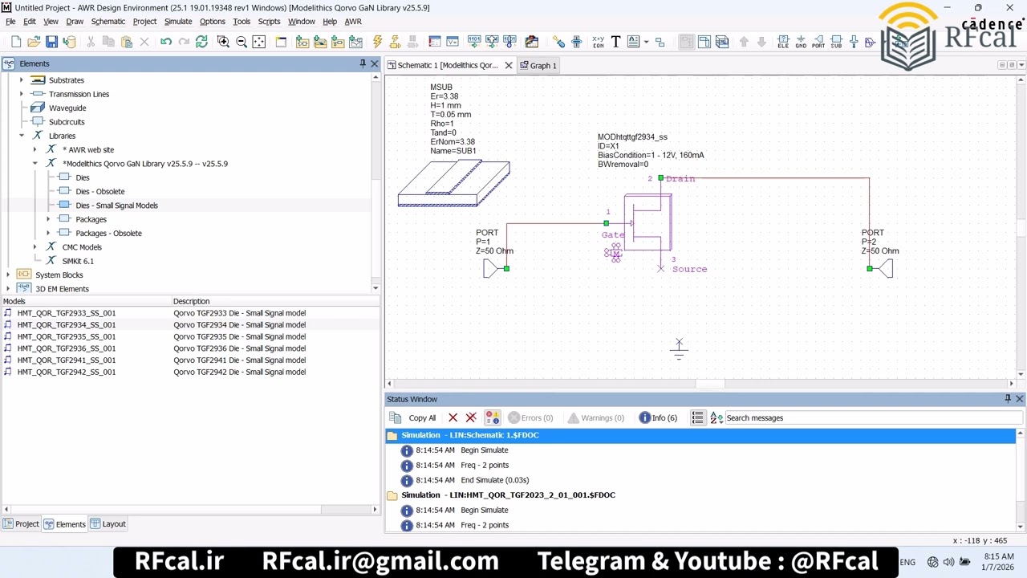The image size is (1027, 578).
Task: Add an equation using the x=y icon
Action: click(x=598, y=42)
